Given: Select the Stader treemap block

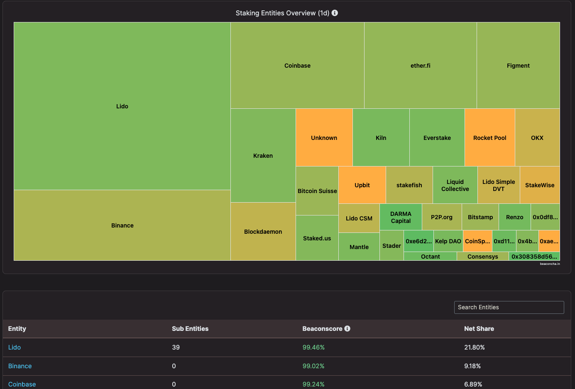Looking at the screenshot, I should 391,246.
